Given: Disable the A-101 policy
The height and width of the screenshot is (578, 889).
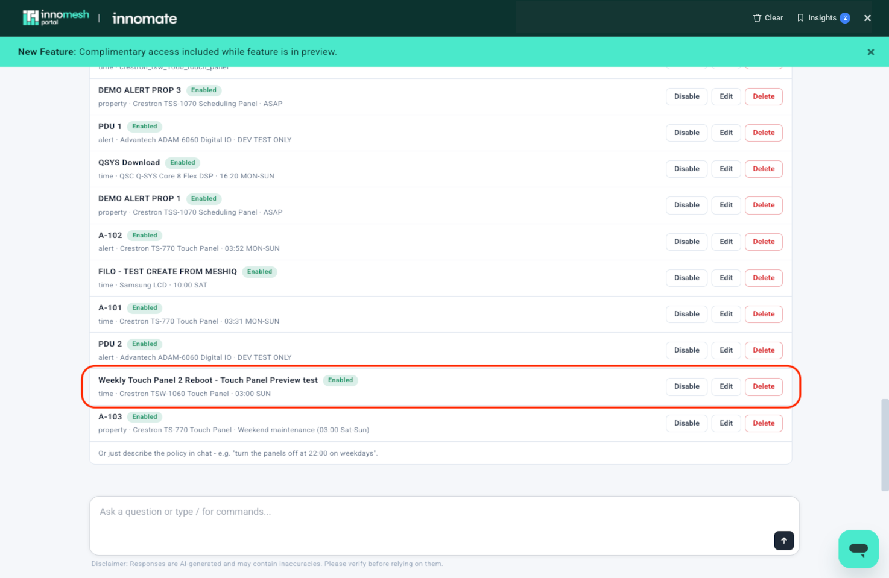Looking at the screenshot, I should coord(686,314).
